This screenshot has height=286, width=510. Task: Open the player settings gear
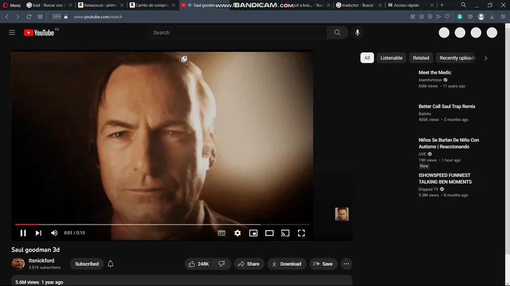pyautogui.click(x=237, y=233)
